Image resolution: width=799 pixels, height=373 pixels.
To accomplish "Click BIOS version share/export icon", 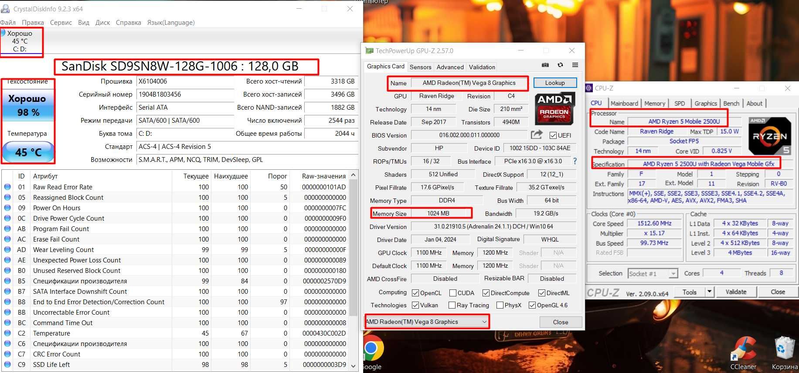I will click(x=537, y=134).
